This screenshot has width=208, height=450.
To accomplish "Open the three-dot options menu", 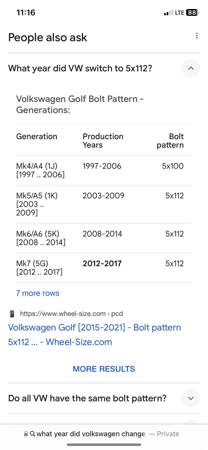I will pos(197,36).
